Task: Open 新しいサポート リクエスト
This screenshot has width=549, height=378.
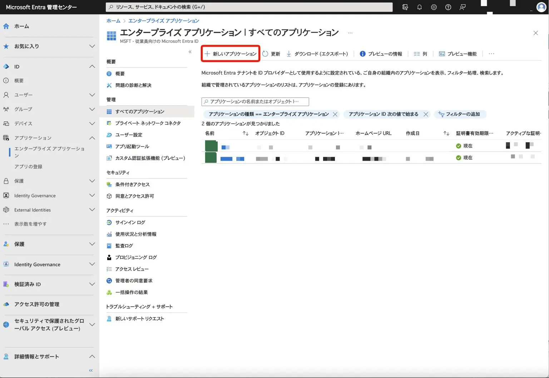Action: (140, 319)
